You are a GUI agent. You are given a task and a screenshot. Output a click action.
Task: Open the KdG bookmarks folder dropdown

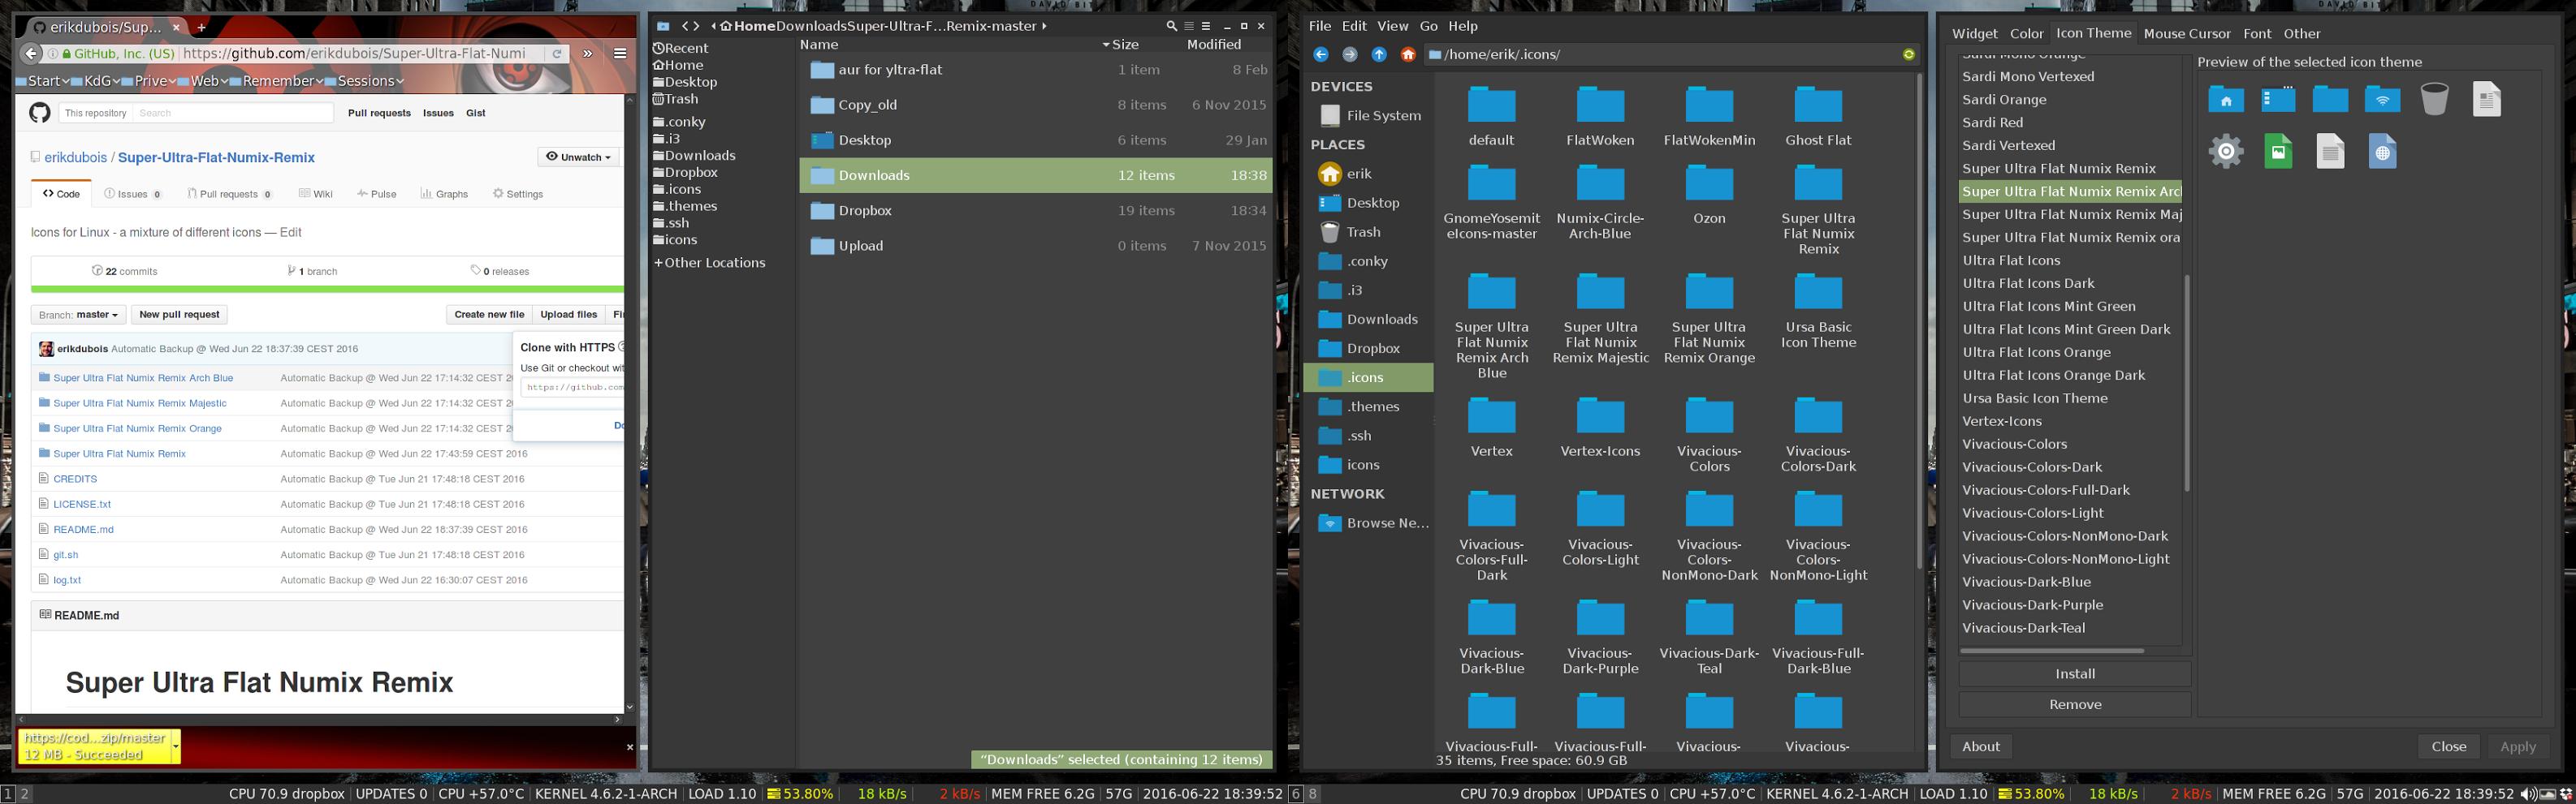(x=96, y=81)
